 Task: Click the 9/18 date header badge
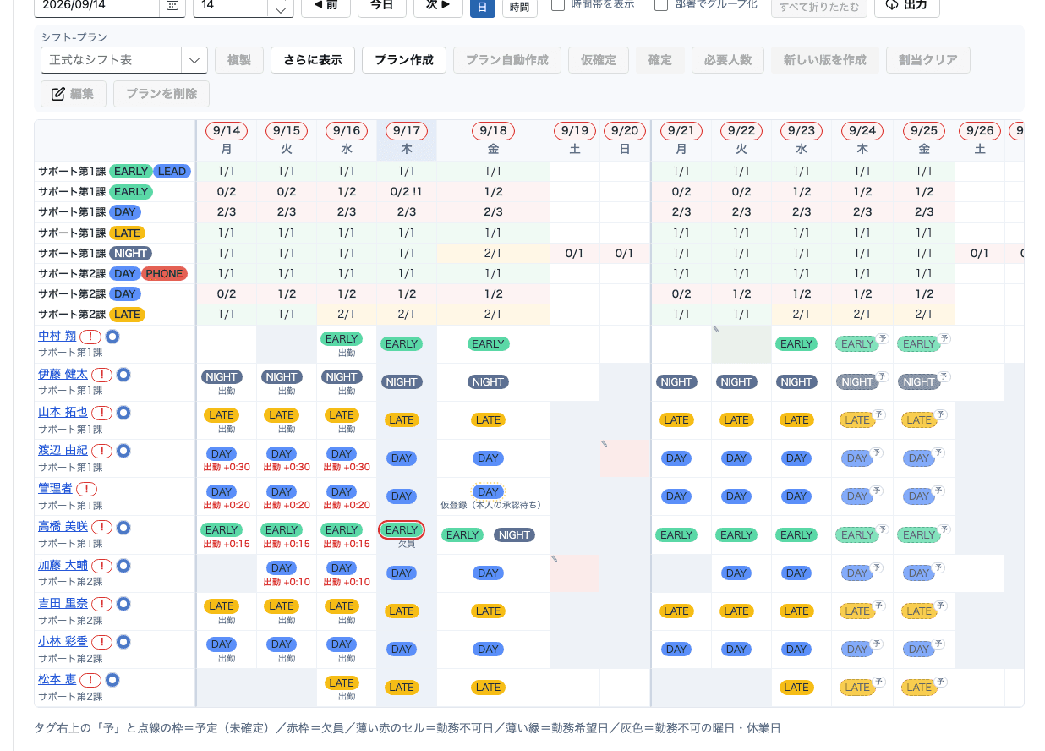tap(494, 131)
